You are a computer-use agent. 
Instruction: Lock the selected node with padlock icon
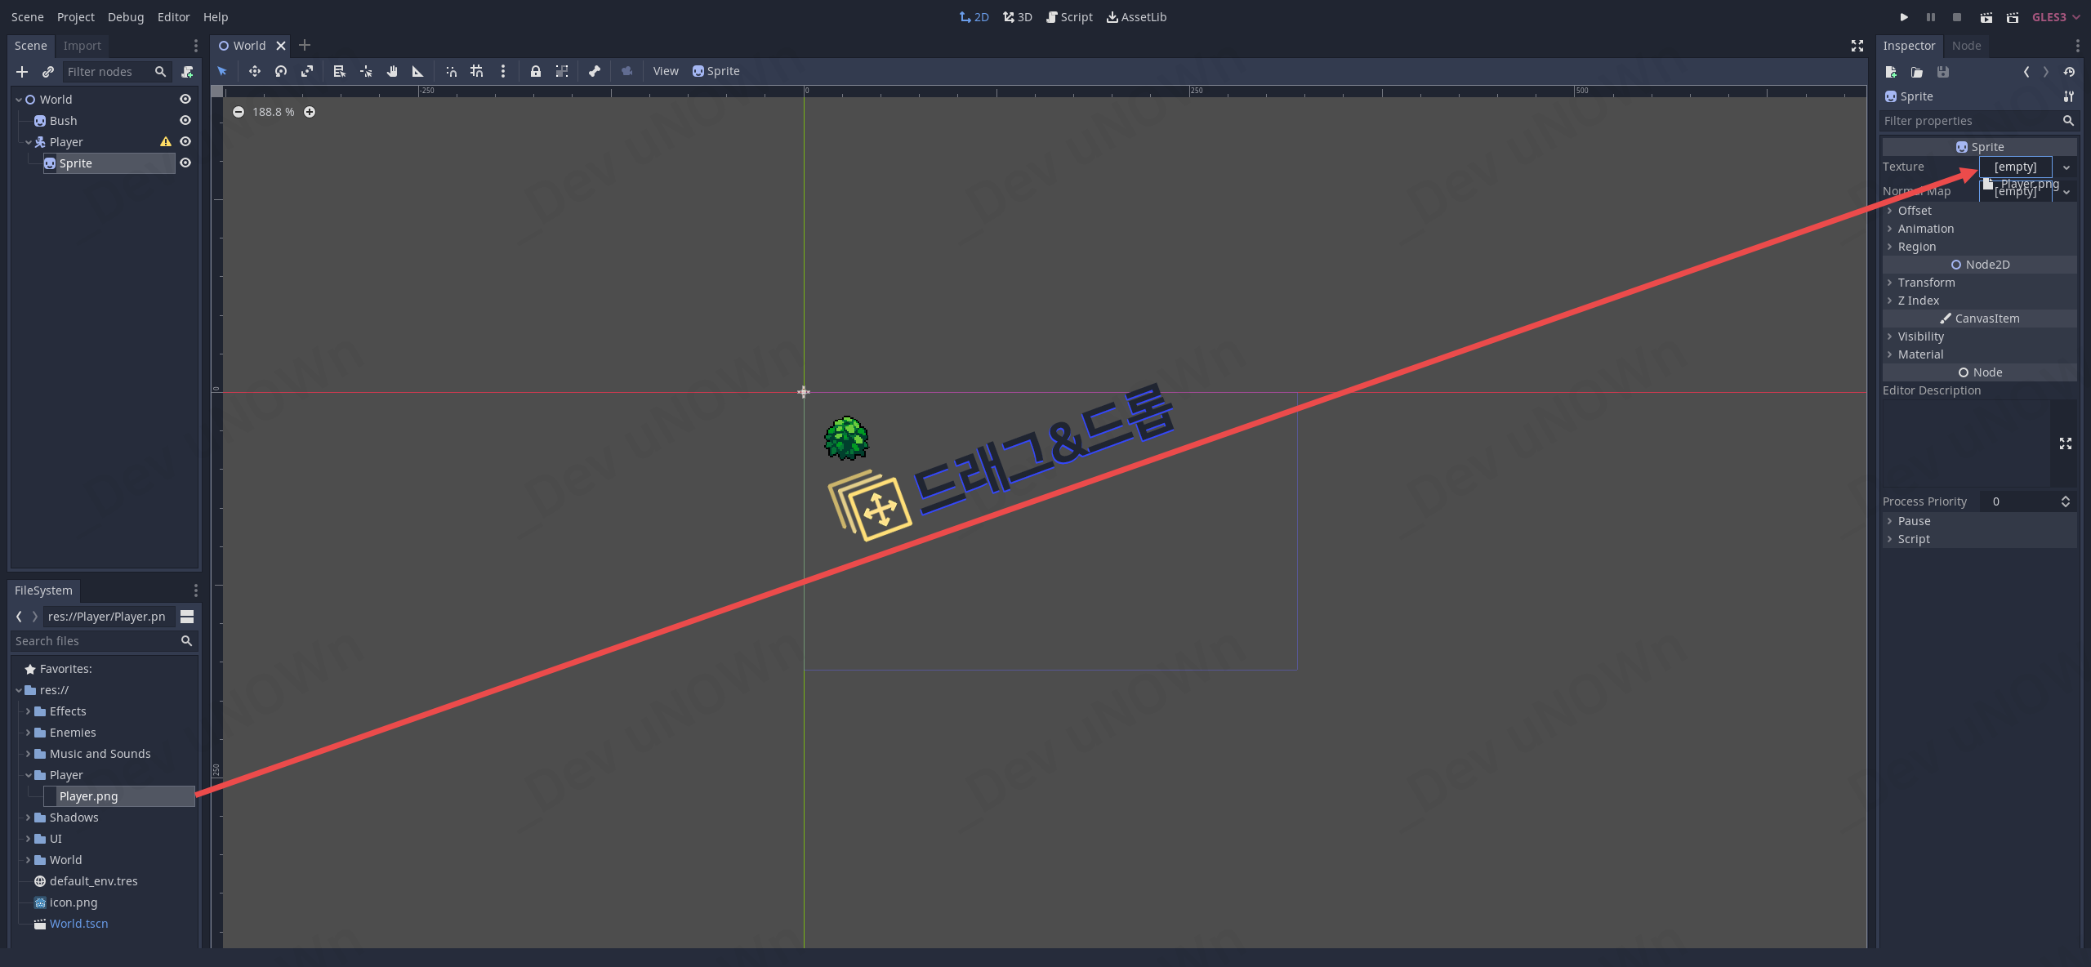click(x=535, y=72)
